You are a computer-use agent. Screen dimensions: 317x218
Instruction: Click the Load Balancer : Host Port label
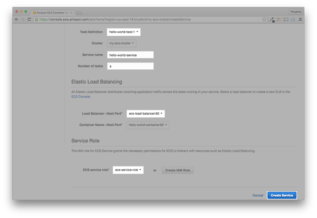click(x=102, y=114)
